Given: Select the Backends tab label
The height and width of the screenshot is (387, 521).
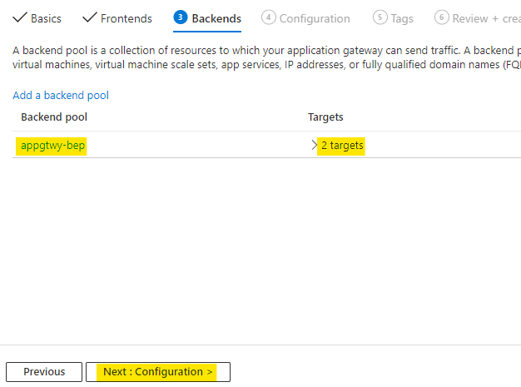Looking at the screenshot, I should coord(216,18).
